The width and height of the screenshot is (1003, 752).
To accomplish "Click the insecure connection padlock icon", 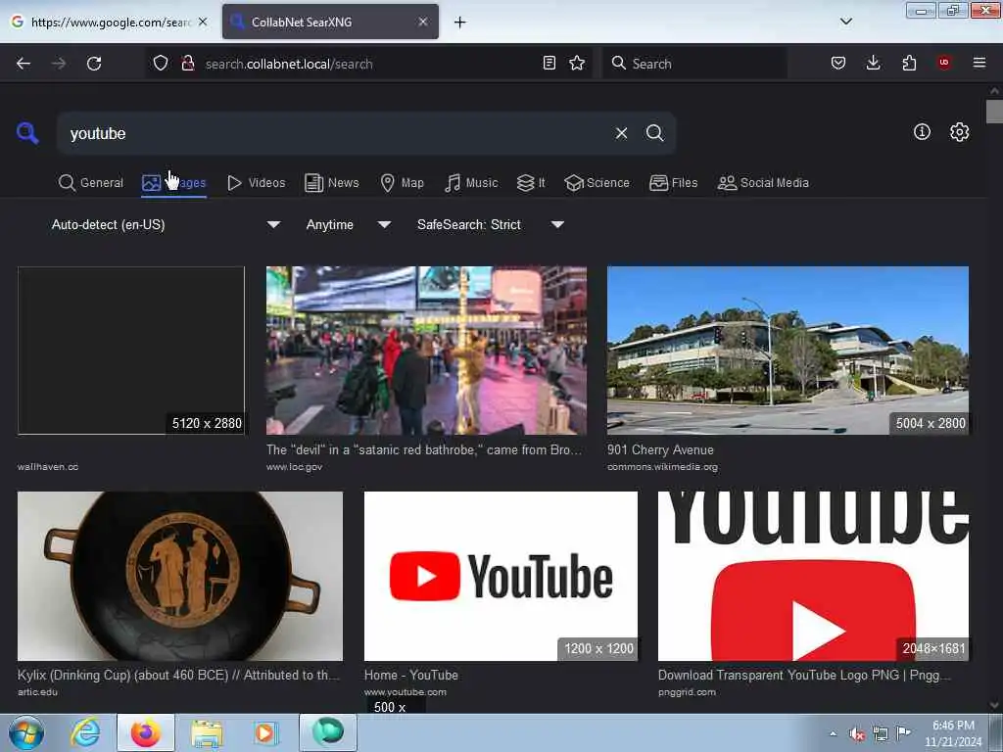I will point(188,64).
